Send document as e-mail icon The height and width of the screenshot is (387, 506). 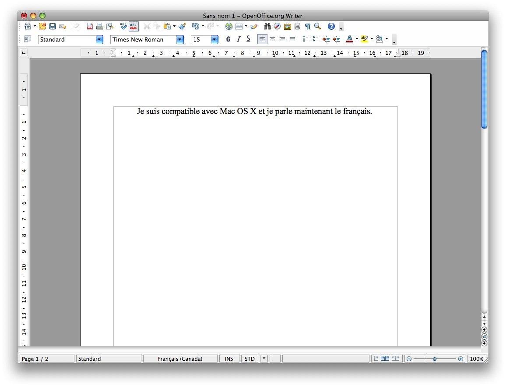coord(63,26)
